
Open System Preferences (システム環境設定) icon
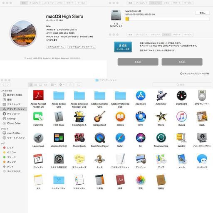[x=59, y=159]
